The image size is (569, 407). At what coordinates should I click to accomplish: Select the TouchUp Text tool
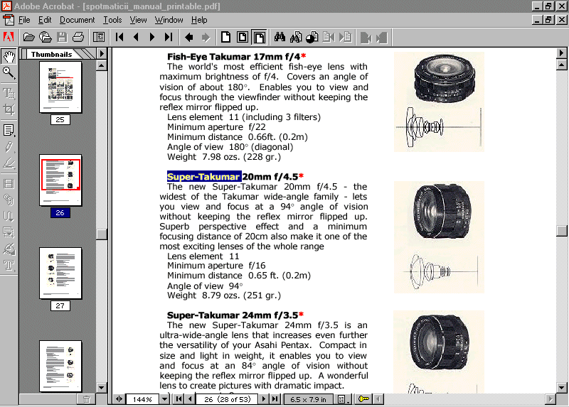click(x=9, y=265)
